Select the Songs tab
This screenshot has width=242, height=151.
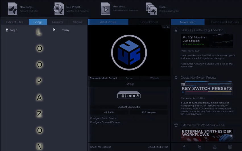coord(38,22)
